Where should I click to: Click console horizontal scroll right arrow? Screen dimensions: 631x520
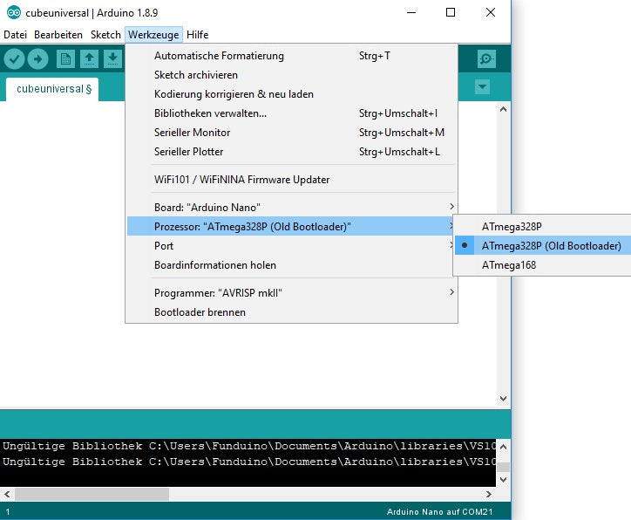[489, 494]
